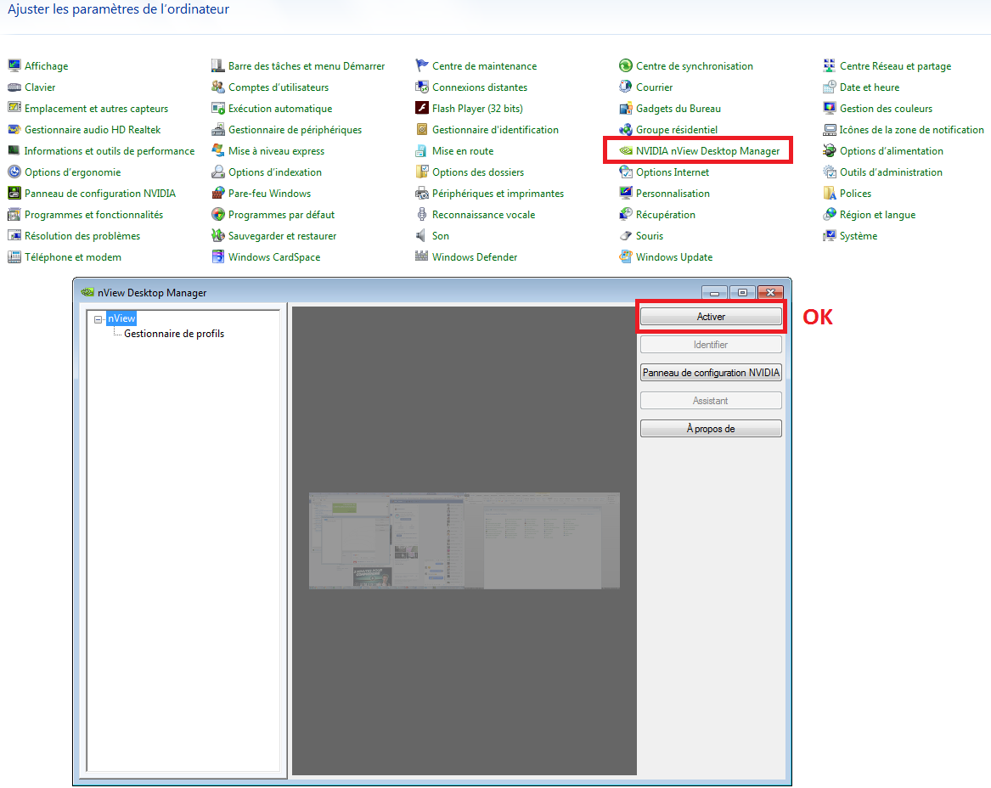The width and height of the screenshot is (991, 788).
Task: Click the Téléphone et modem icon
Action: point(14,257)
